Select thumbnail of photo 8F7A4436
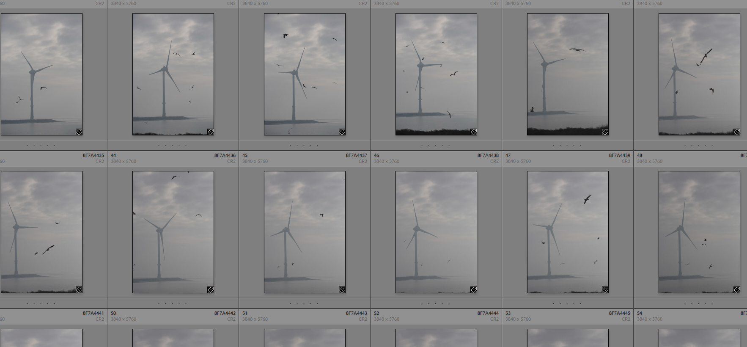The image size is (747, 347). pyautogui.click(x=173, y=232)
